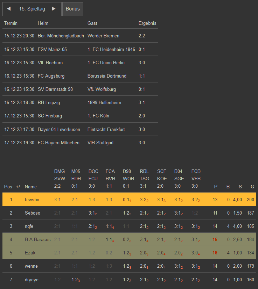
Task: Click the Name column header
Action: [31, 187]
